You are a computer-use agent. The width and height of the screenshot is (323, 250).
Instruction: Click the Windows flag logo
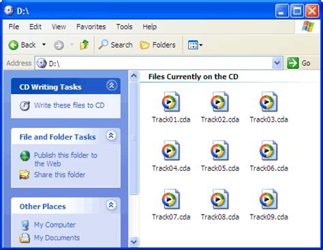(x=308, y=27)
